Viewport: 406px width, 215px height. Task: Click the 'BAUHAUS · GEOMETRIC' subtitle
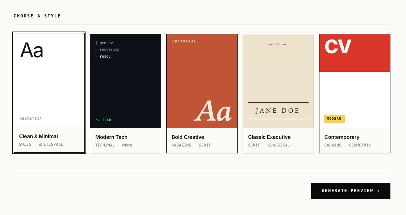click(x=348, y=145)
